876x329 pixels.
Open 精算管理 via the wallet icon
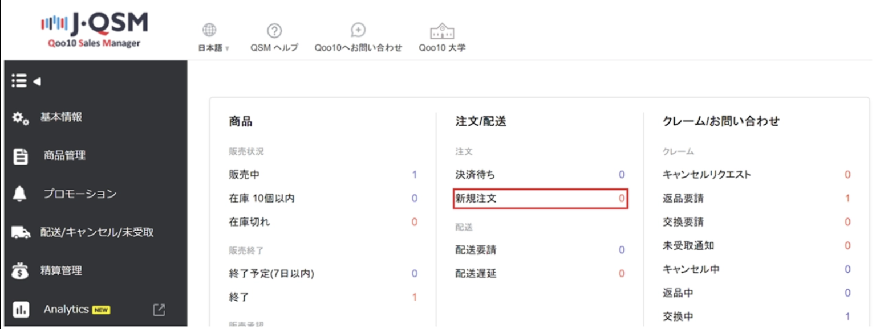[20, 271]
